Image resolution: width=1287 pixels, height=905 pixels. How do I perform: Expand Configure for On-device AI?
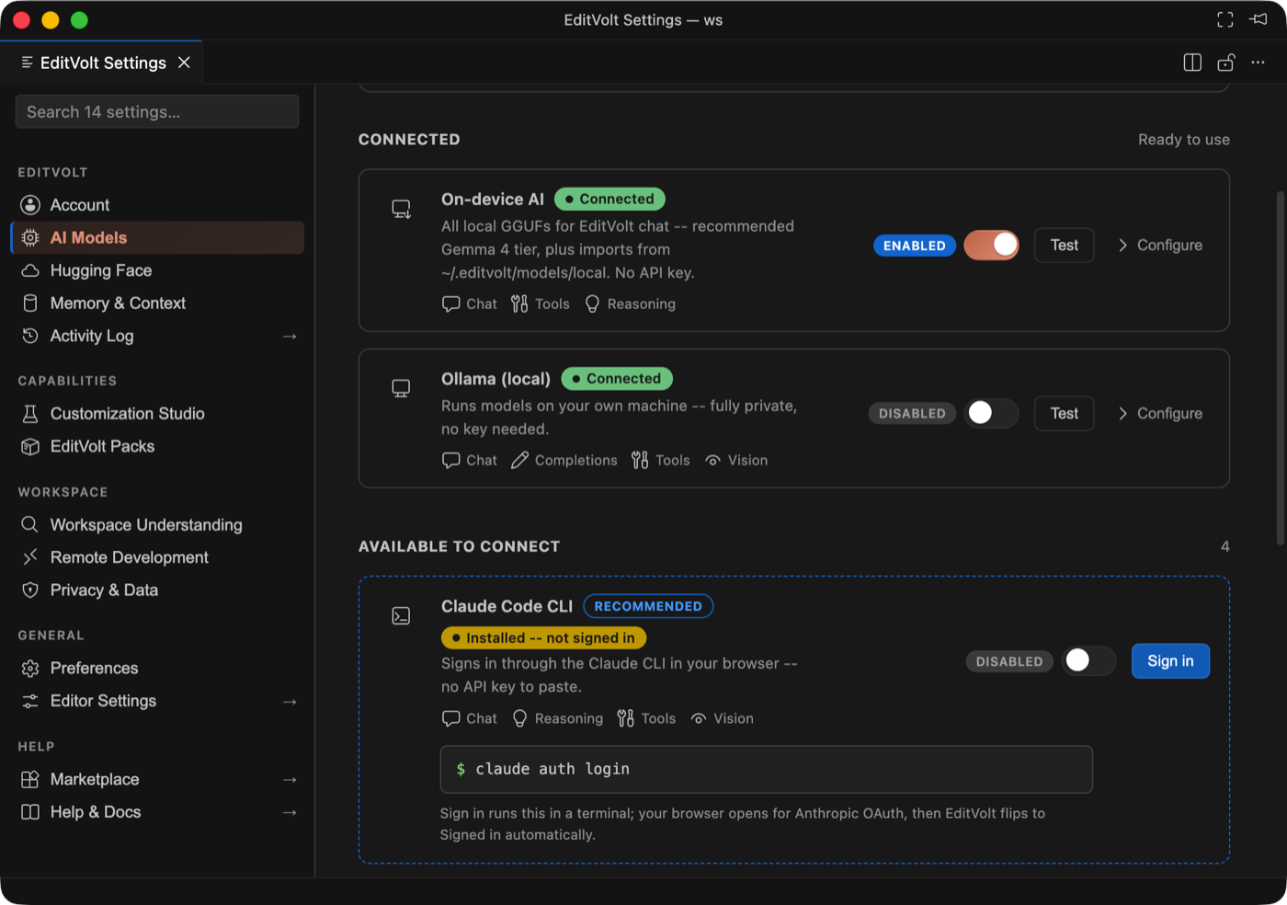(1160, 246)
